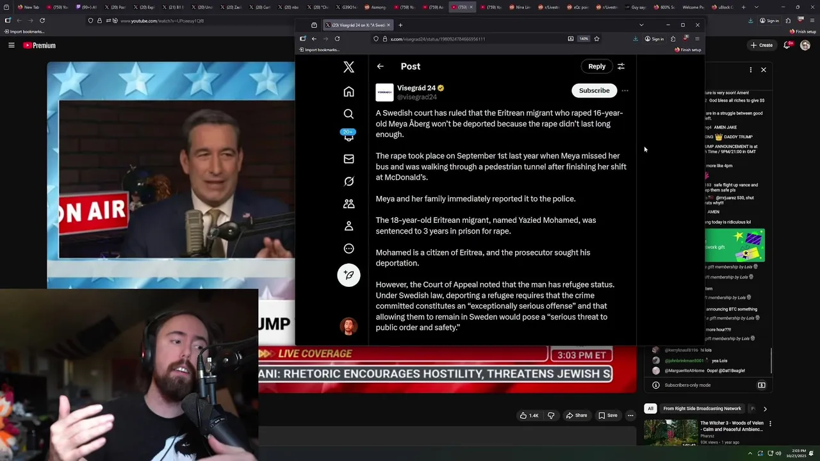Viewport: 820px width, 461px height.
Task: Click the YouTube Premium logo
Action: pos(39,45)
